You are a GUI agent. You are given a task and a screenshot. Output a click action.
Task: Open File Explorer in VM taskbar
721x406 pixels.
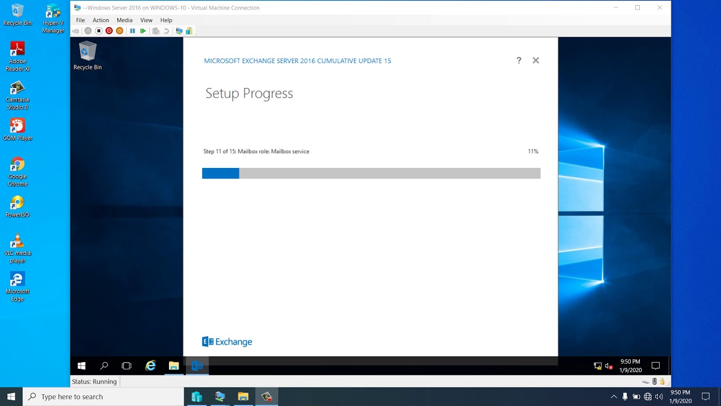click(x=173, y=366)
